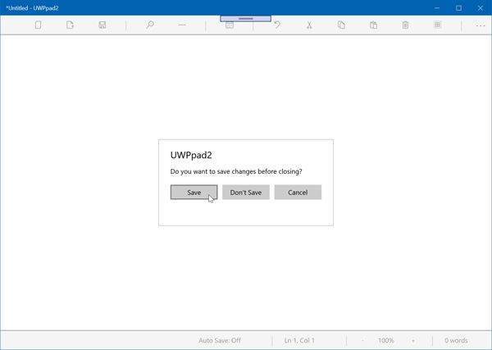The width and height of the screenshot is (492, 350).
Task: Click the Select All icon in toolbar
Action: coord(437,25)
